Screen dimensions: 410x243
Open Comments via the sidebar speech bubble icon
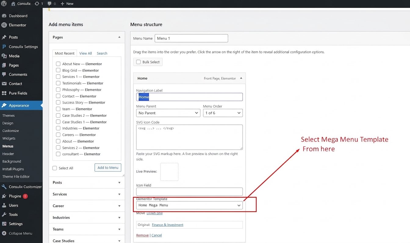(x=4, y=74)
